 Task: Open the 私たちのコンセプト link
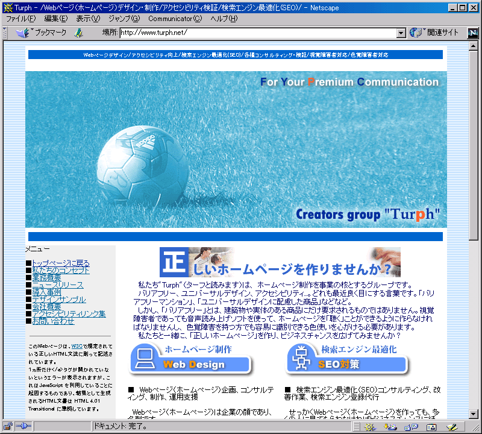[61, 271]
